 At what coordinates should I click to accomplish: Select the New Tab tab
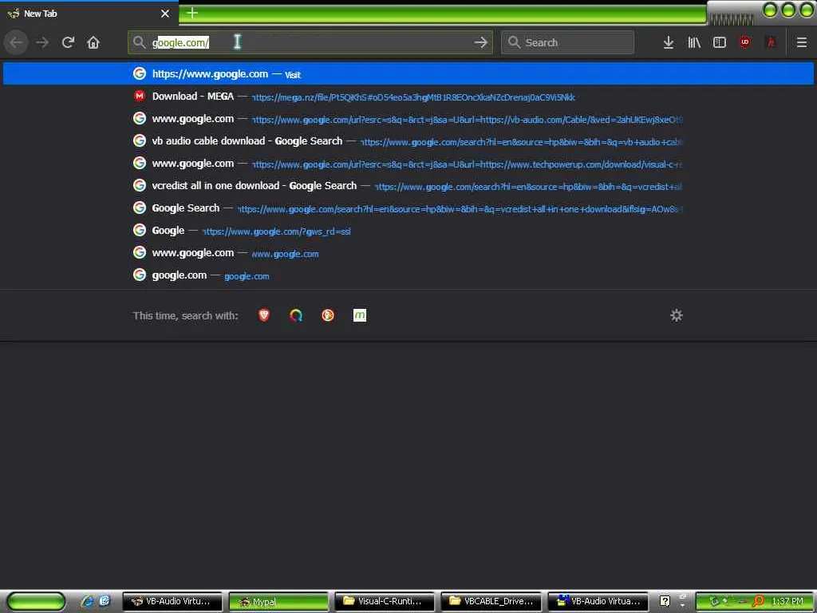click(x=89, y=13)
